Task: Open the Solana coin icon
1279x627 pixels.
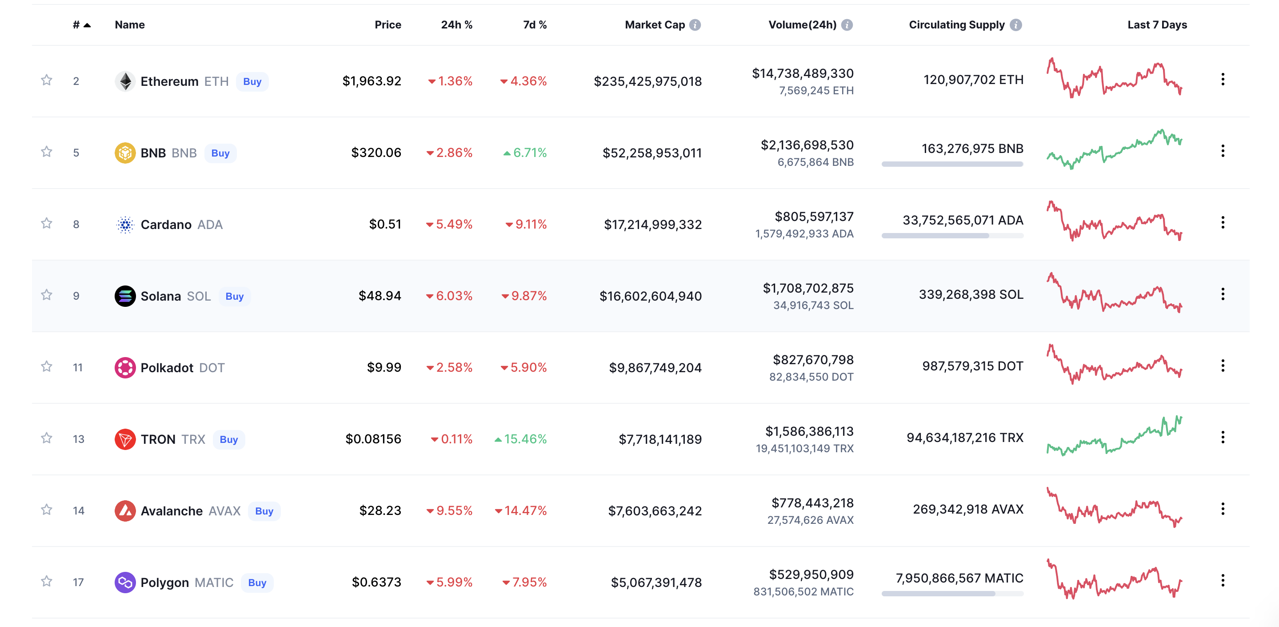Action: pos(126,296)
